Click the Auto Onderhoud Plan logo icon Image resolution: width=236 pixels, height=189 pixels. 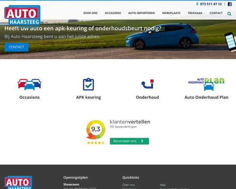[x=206, y=84]
